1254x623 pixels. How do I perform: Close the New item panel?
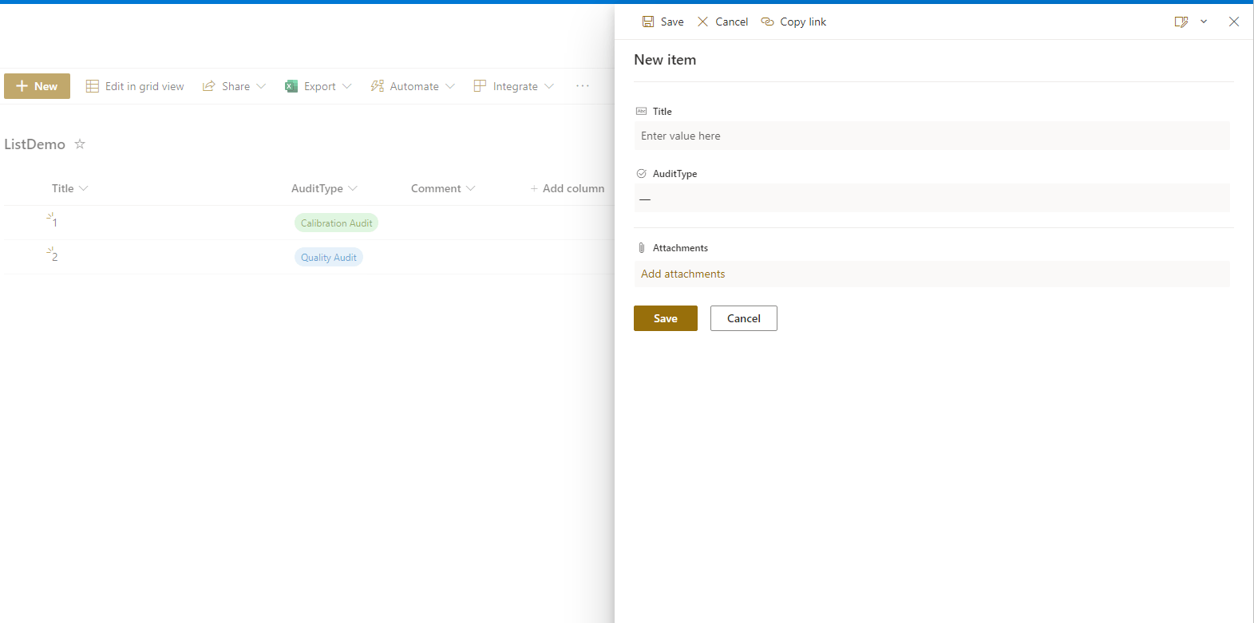(1234, 22)
